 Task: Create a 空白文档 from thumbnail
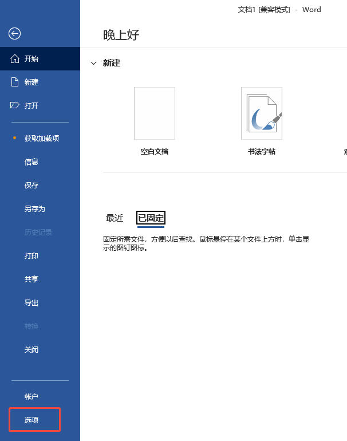pyautogui.click(x=155, y=113)
